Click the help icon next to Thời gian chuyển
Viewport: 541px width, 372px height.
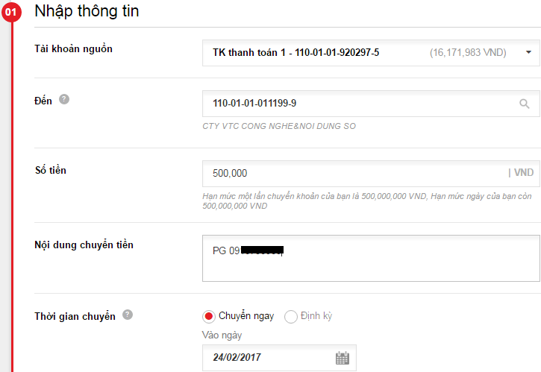128,315
